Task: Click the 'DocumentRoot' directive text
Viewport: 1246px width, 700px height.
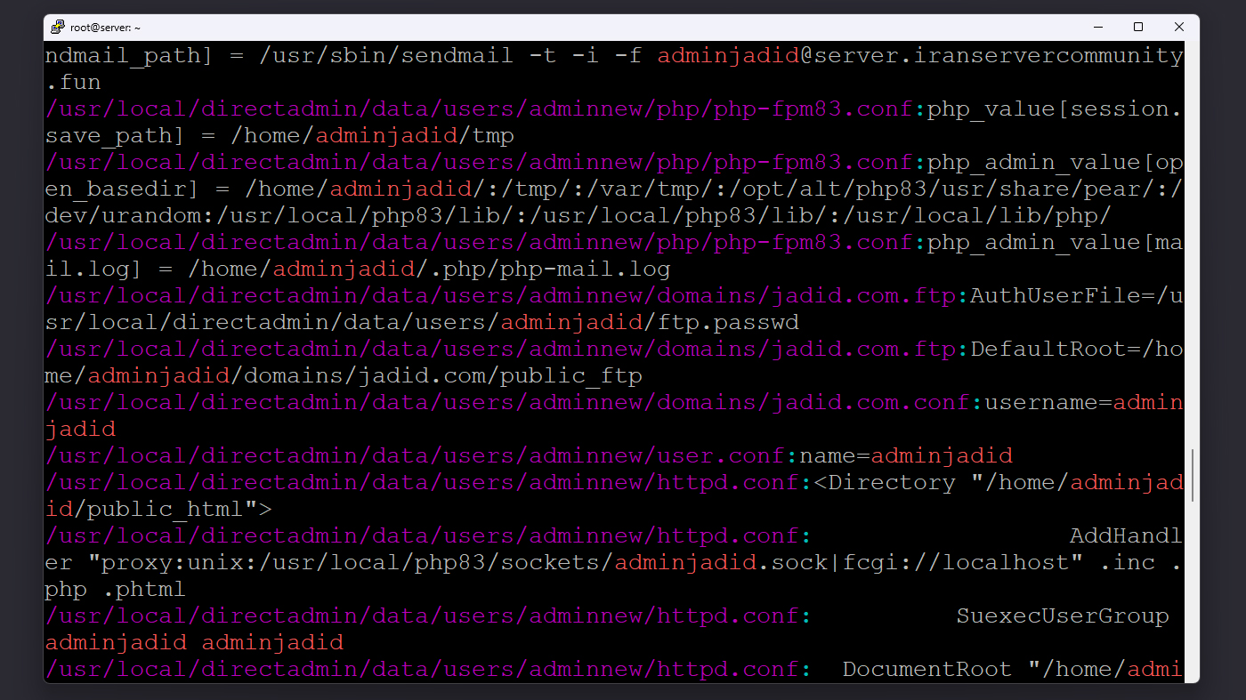Action: click(x=926, y=670)
